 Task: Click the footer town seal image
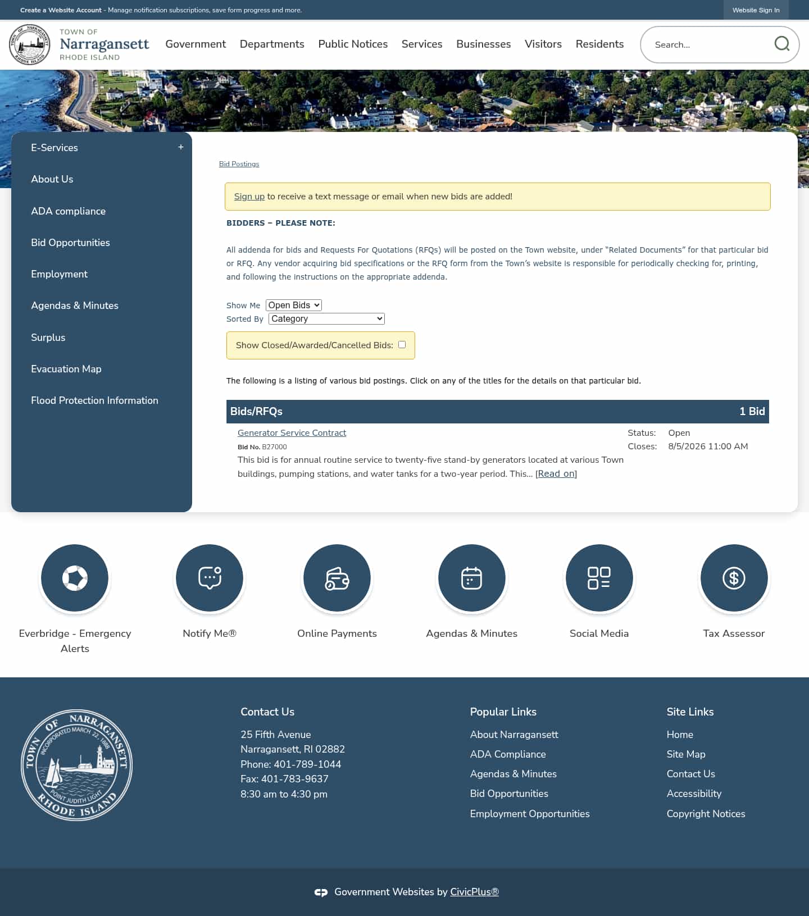pos(77,765)
